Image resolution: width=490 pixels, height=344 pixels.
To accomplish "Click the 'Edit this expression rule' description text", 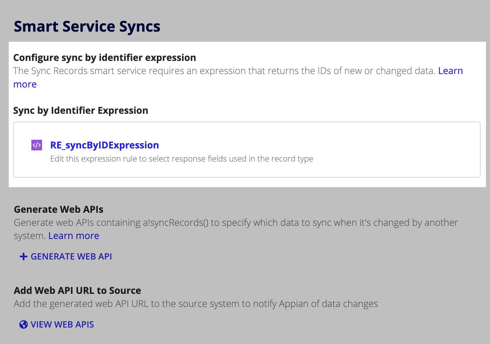I will click(x=182, y=159).
